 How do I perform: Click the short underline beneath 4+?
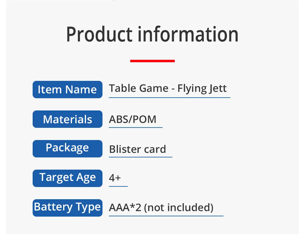click(x=118, y=186)
